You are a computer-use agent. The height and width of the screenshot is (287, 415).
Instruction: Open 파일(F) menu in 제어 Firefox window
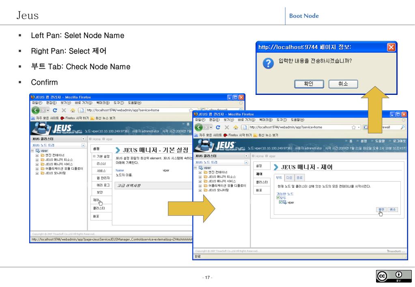coord(200,120)
